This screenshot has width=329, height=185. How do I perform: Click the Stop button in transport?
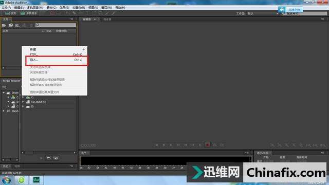[x=157, y=145]
